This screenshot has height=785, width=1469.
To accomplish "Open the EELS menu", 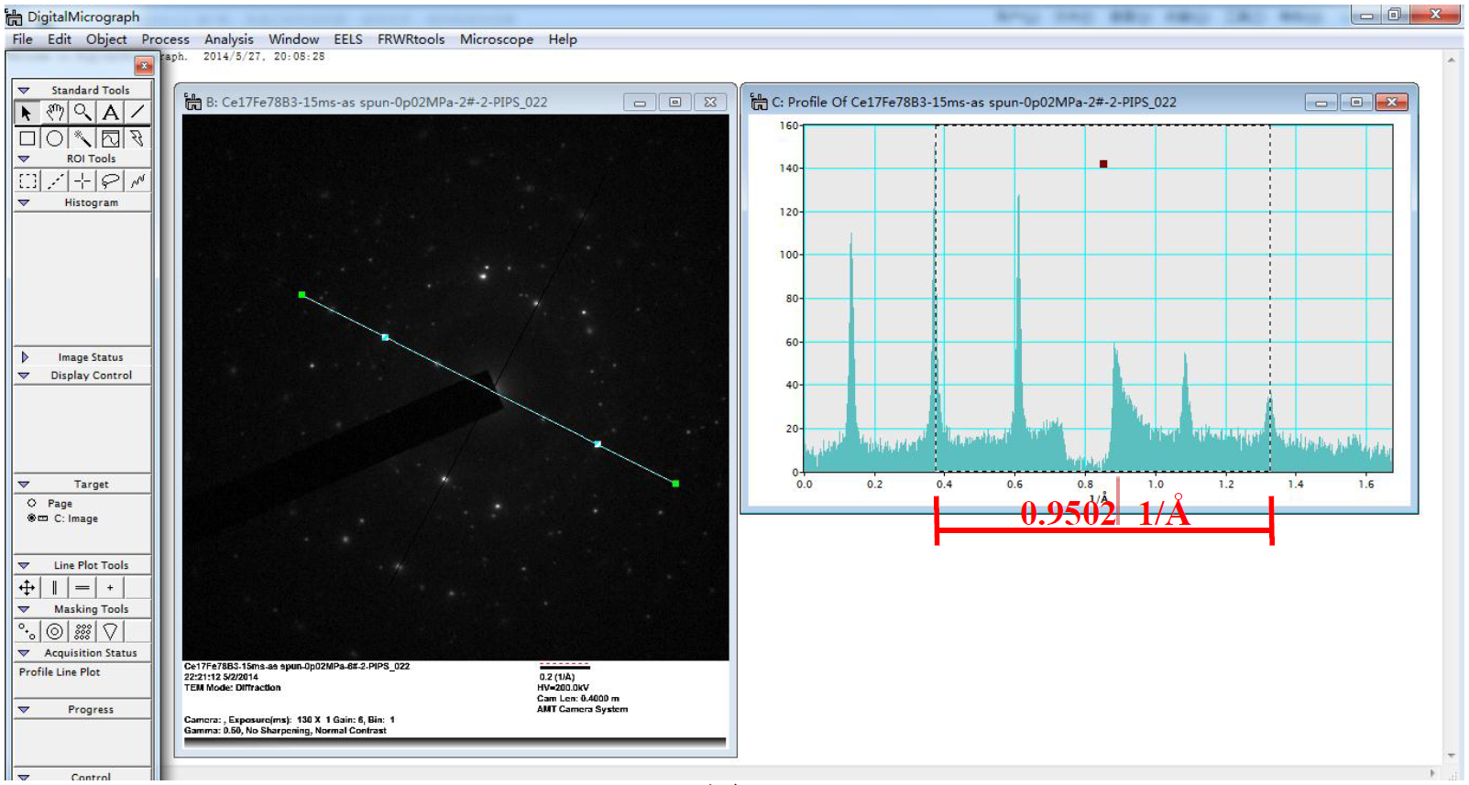I will [347, 39].
